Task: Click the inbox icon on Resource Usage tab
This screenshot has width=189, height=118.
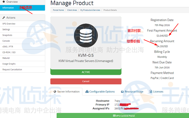Action: click(x=122, y=92)
